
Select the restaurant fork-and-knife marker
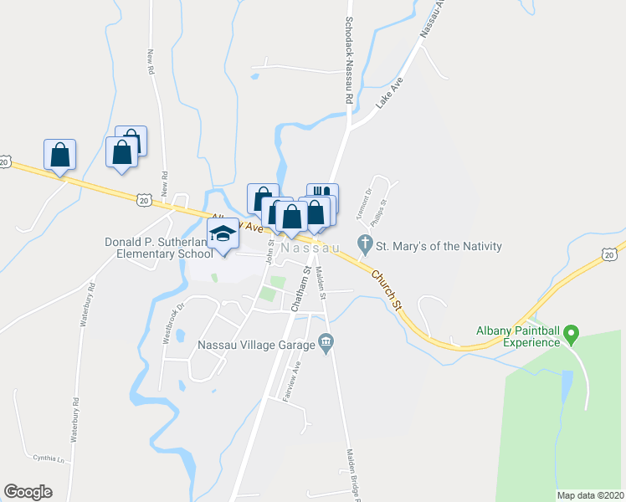click(x=322, y=191)
